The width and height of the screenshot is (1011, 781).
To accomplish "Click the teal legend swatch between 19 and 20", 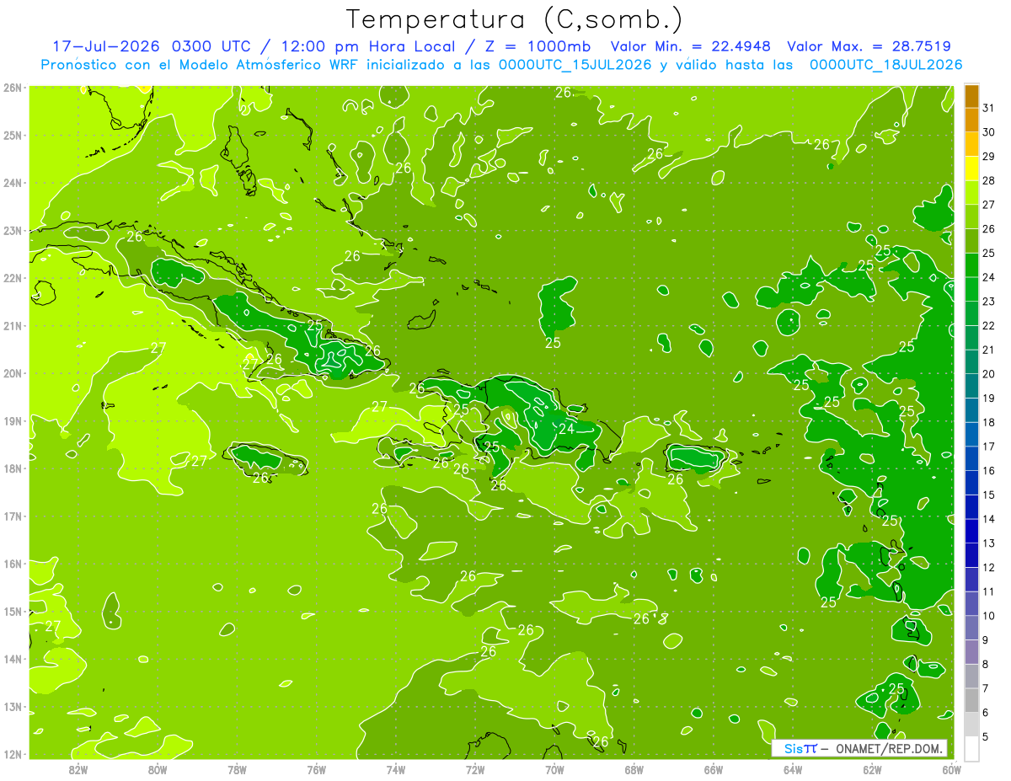I will 971,386.
